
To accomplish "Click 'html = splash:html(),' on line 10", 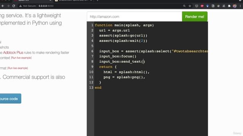I will click(126, 72).
